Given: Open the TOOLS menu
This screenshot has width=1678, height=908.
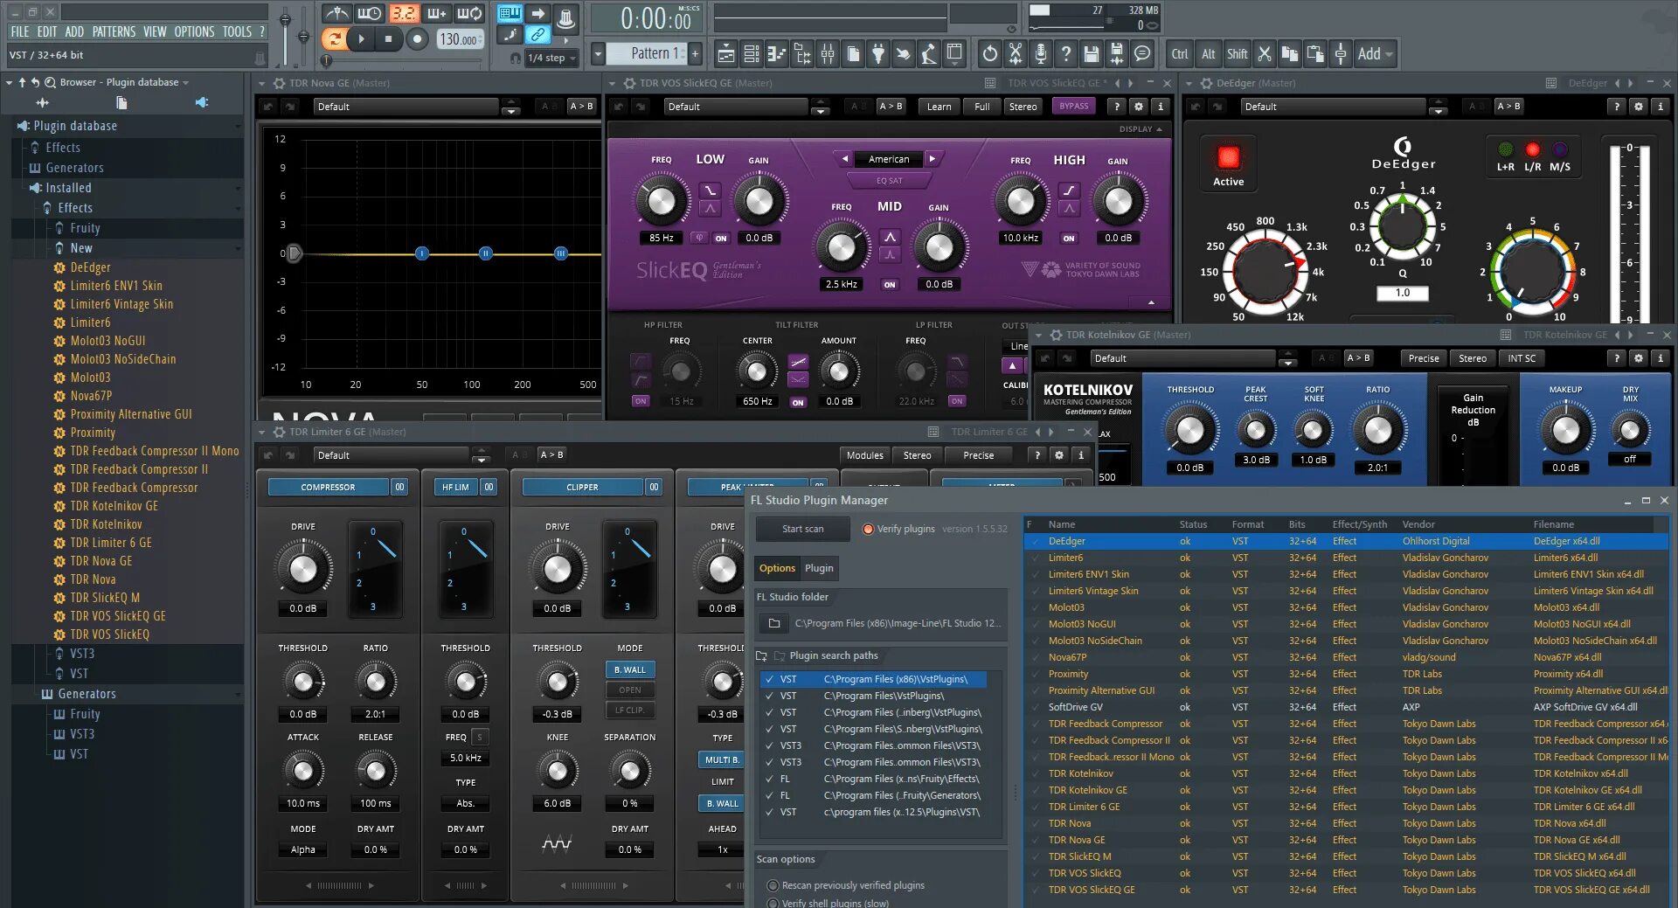Looking at the screenshot, I should pyautogui.click(x=237, y=31).
